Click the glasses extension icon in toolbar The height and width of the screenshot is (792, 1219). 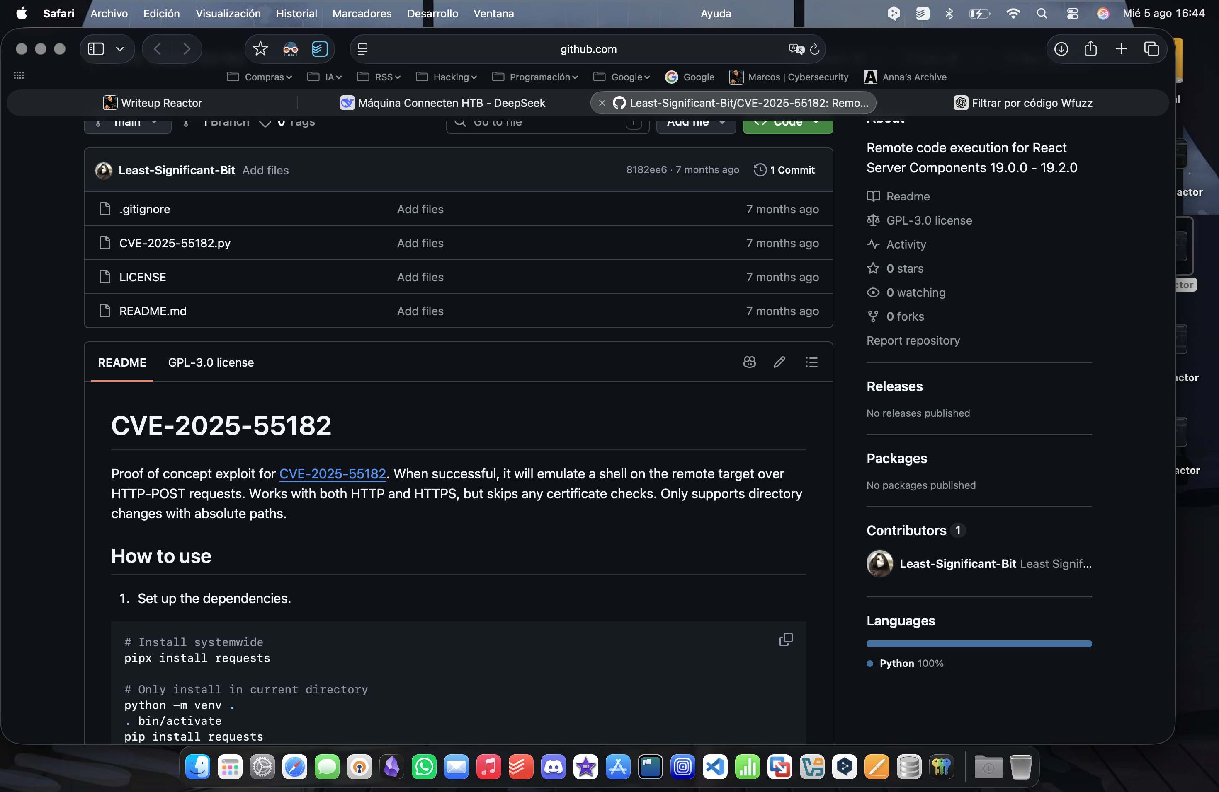coord(290,49)
